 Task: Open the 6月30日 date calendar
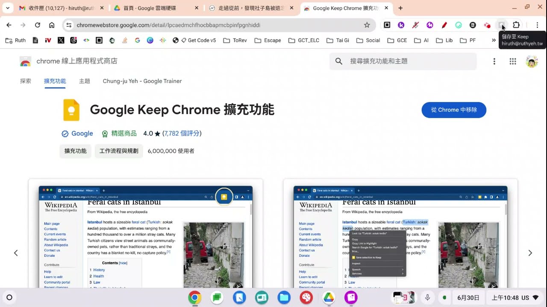coord(468,298)
